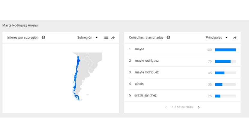The image size is (249, 140).
Task: Open the related query 'mayte rodríguez'
Action: (x=147, y=61)
